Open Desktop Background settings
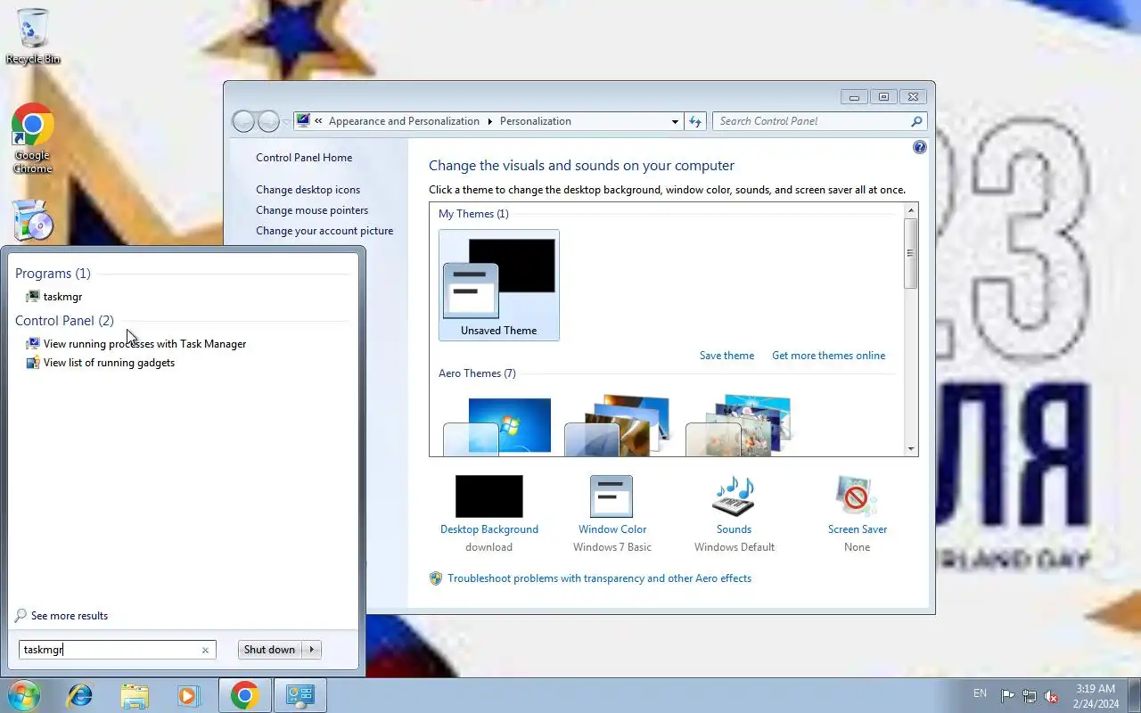Screen dimensions: 1141x713 click(x=489, y=512)
